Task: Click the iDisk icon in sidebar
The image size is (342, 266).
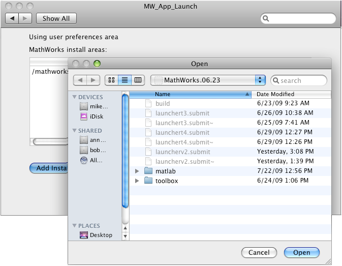Action: 84,116
